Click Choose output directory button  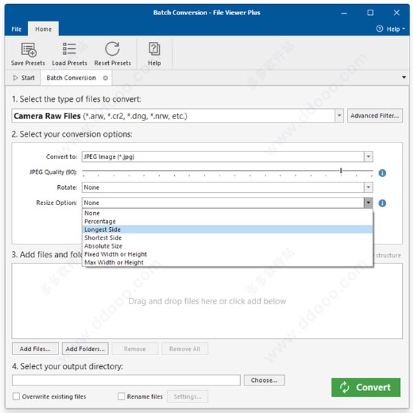(264, 380)
